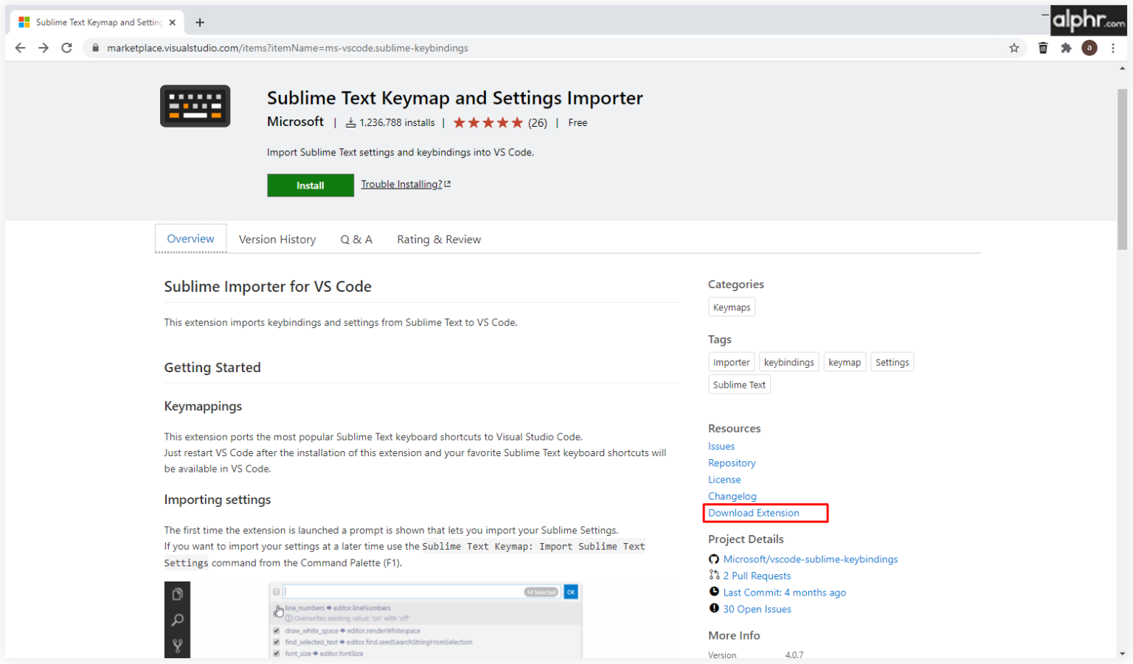Click the browser forward arrow

tap(44, 48)
